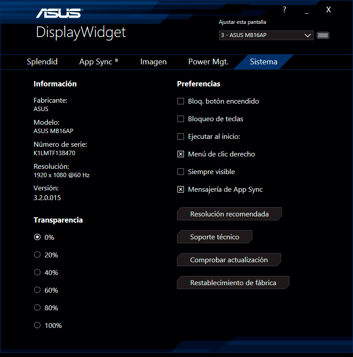Click the Resolución recomendada button
The image size is (353, 357).
tap(229, 214)
